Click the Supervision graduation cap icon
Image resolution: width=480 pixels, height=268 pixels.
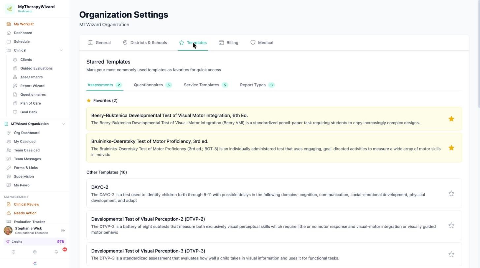(x=9, y=176)
